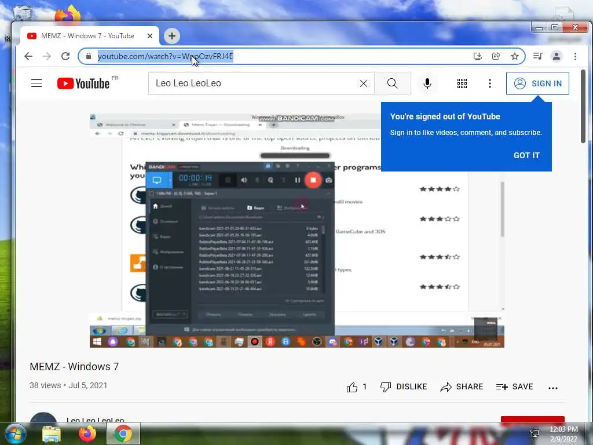The width and height of the screenshot is (593, 445).
Task: Open a new Chrome tab
Action: [172, 36]
